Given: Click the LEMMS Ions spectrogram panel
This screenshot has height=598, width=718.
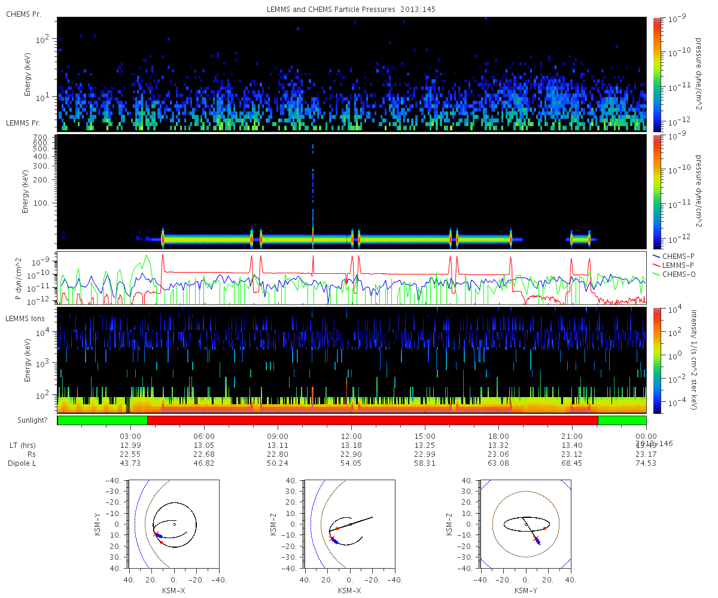Looking at the screenshot, I should point(351,360).
